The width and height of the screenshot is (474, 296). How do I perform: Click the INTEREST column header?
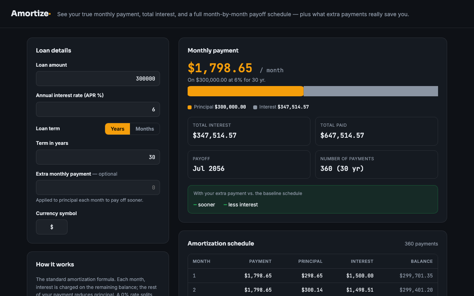click(362, 261)
